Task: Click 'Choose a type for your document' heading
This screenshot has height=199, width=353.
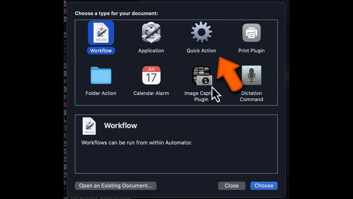Action: 116,13
